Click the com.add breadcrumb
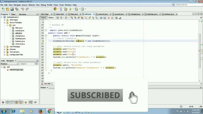 tap(47, 84)
